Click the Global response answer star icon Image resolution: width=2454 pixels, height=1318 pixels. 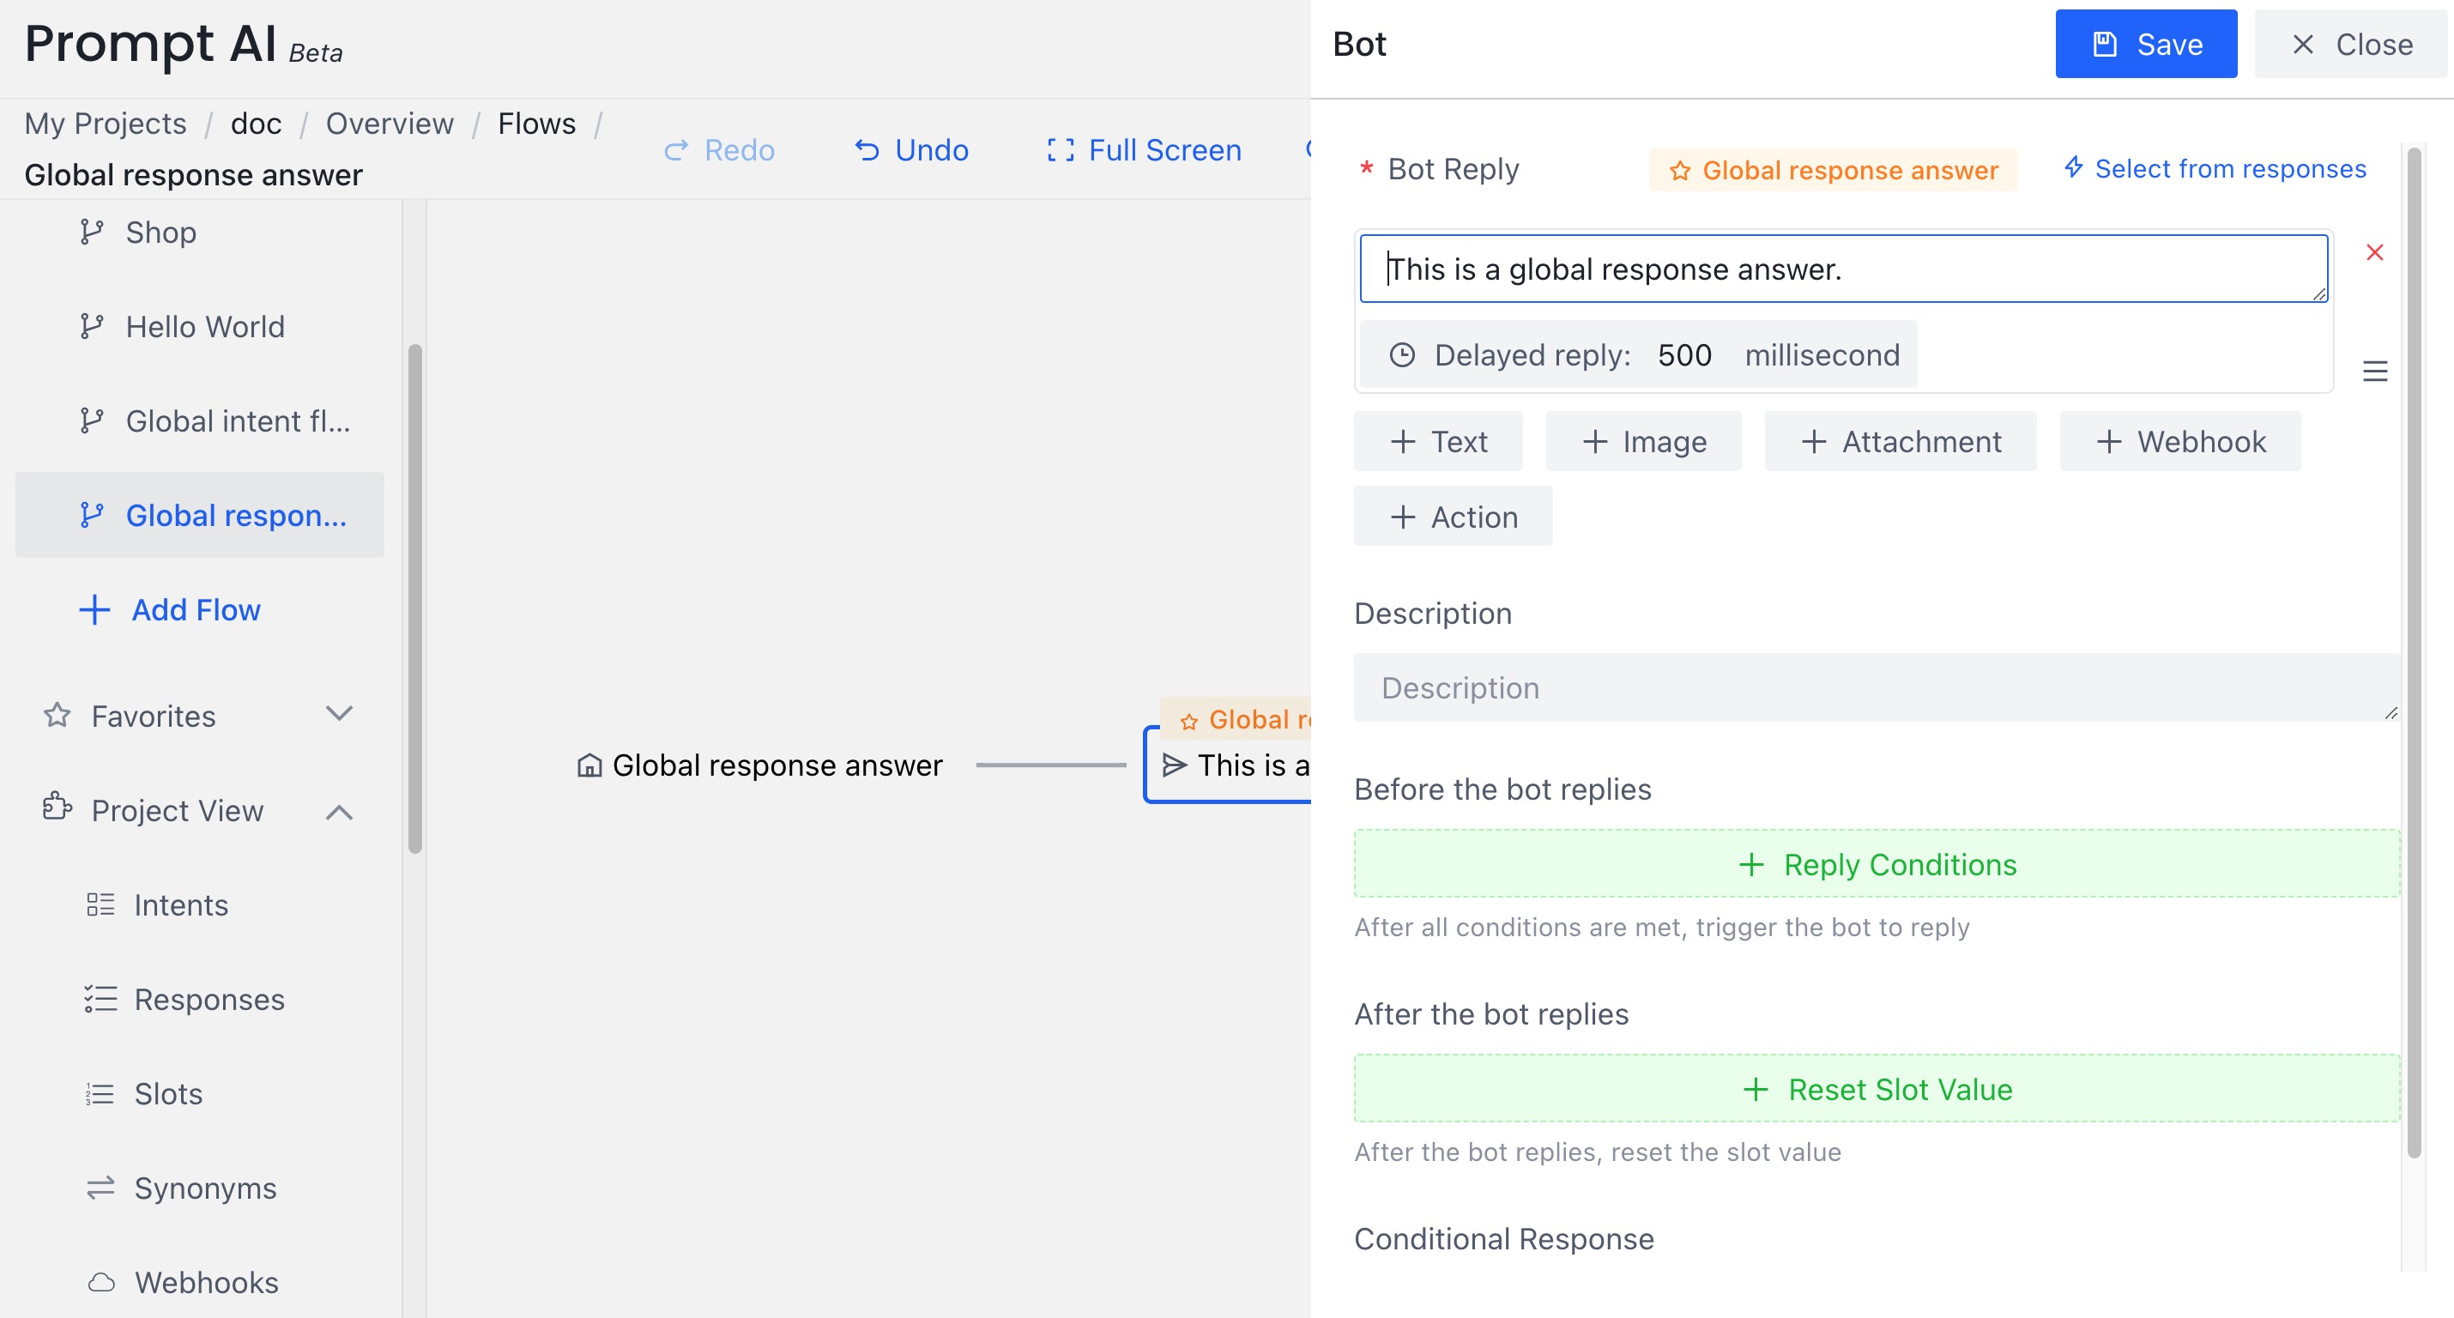[x=1682, y=169]
